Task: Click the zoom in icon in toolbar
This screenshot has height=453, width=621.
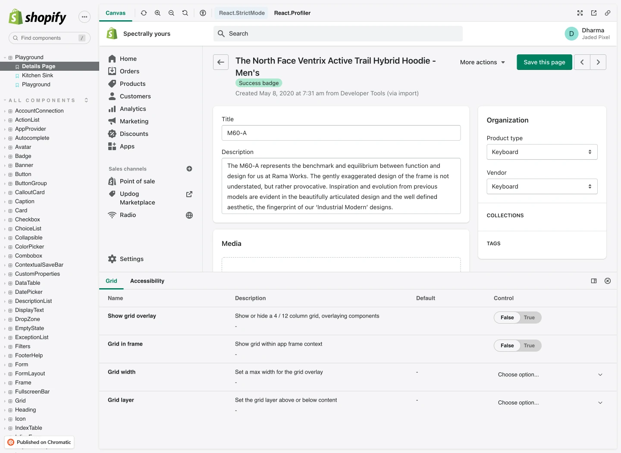Action: (x=158, y=13)
